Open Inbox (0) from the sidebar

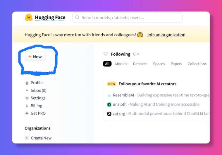pyautogui.click(x=38, y=91)
